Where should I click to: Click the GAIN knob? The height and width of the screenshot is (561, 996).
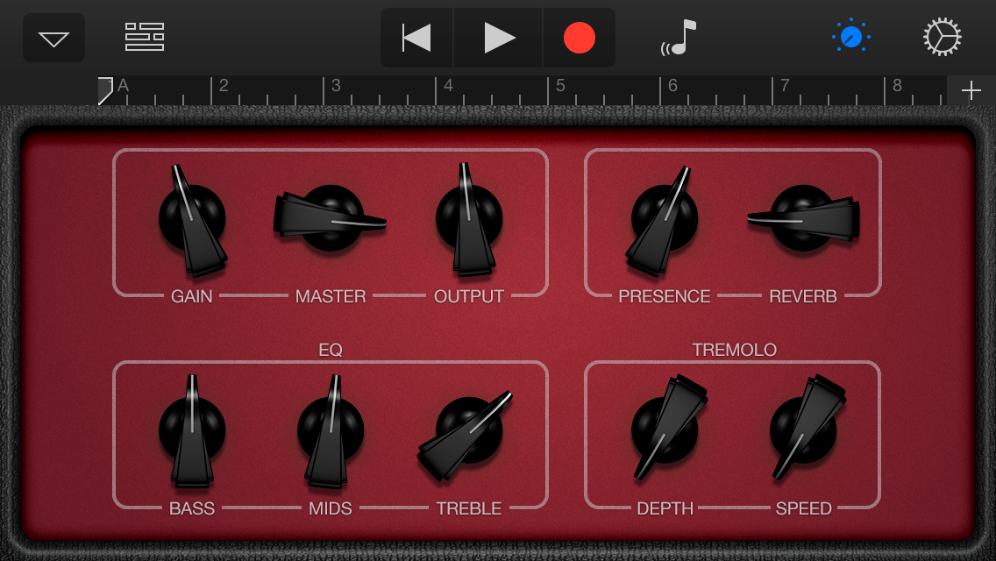192,219
